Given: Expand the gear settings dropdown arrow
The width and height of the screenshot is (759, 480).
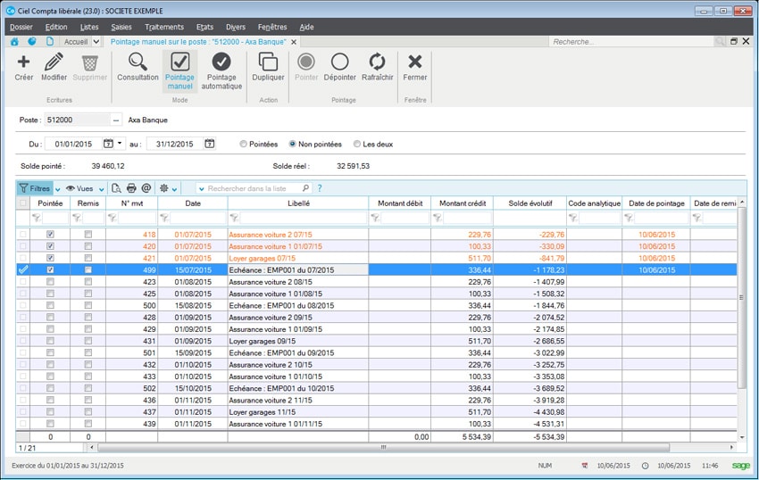Looking at the screenshot, I should 174,189.
